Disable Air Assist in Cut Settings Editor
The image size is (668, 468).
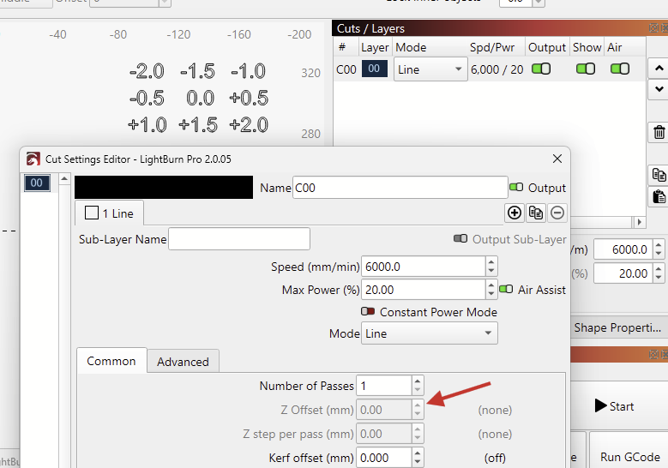(x=506, y=290)
